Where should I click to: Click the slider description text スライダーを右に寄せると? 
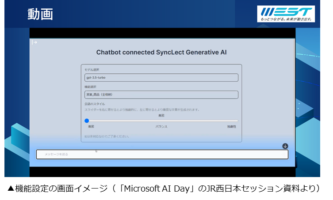coord(142,109)
